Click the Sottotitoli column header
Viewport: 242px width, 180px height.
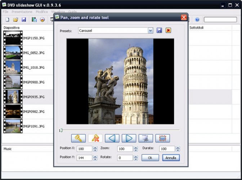click(x=196, y=28)
